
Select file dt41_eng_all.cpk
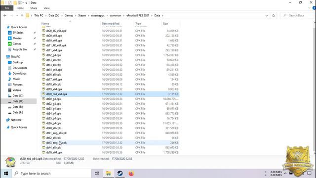click(x=56, y=133)
